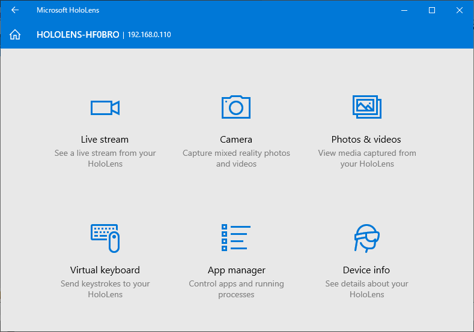The height and width of the screenshot is (332, 474).
Task: Click the 192.168.0.110 IP address text
Action: 149,35
